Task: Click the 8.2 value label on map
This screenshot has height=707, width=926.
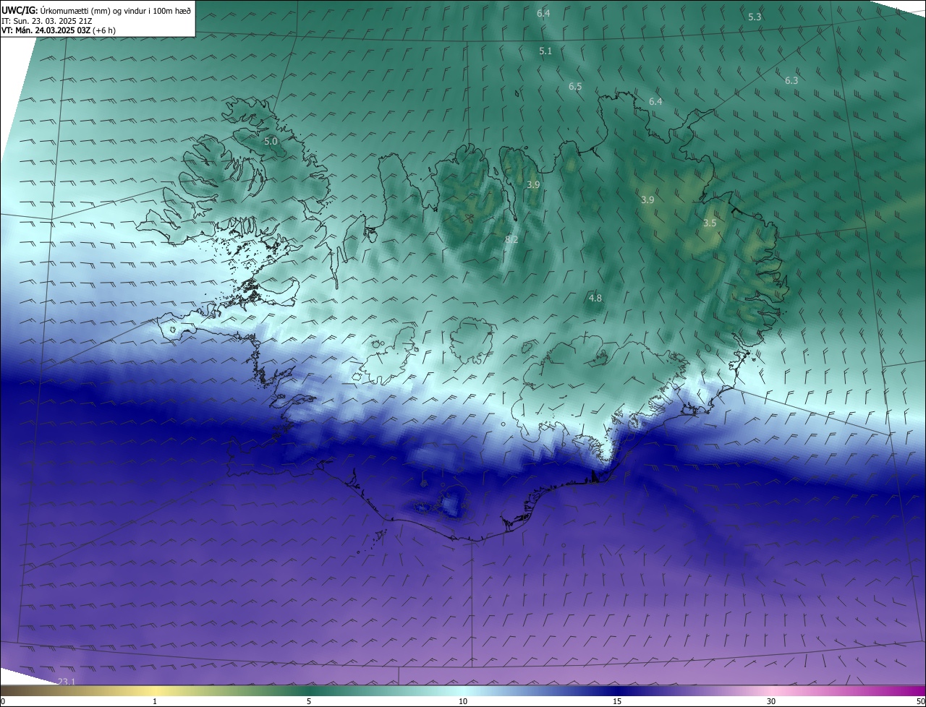Action: pos(511,239)
